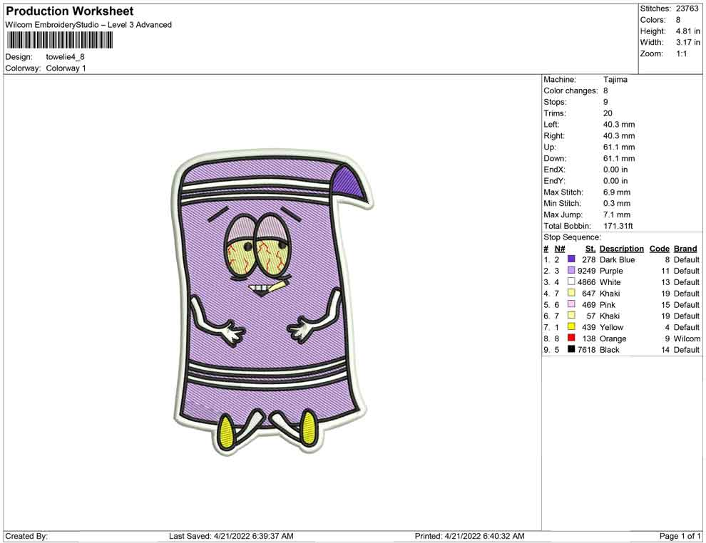This screenshot has width=706, height=543.
Task: Click the Dark Blue description text
Action: coord(618,259)
